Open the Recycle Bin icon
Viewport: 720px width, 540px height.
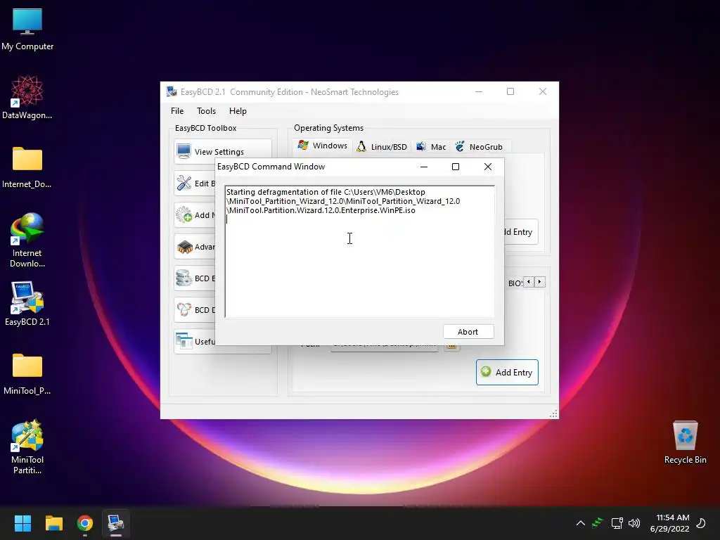click(x=685, y=442)
